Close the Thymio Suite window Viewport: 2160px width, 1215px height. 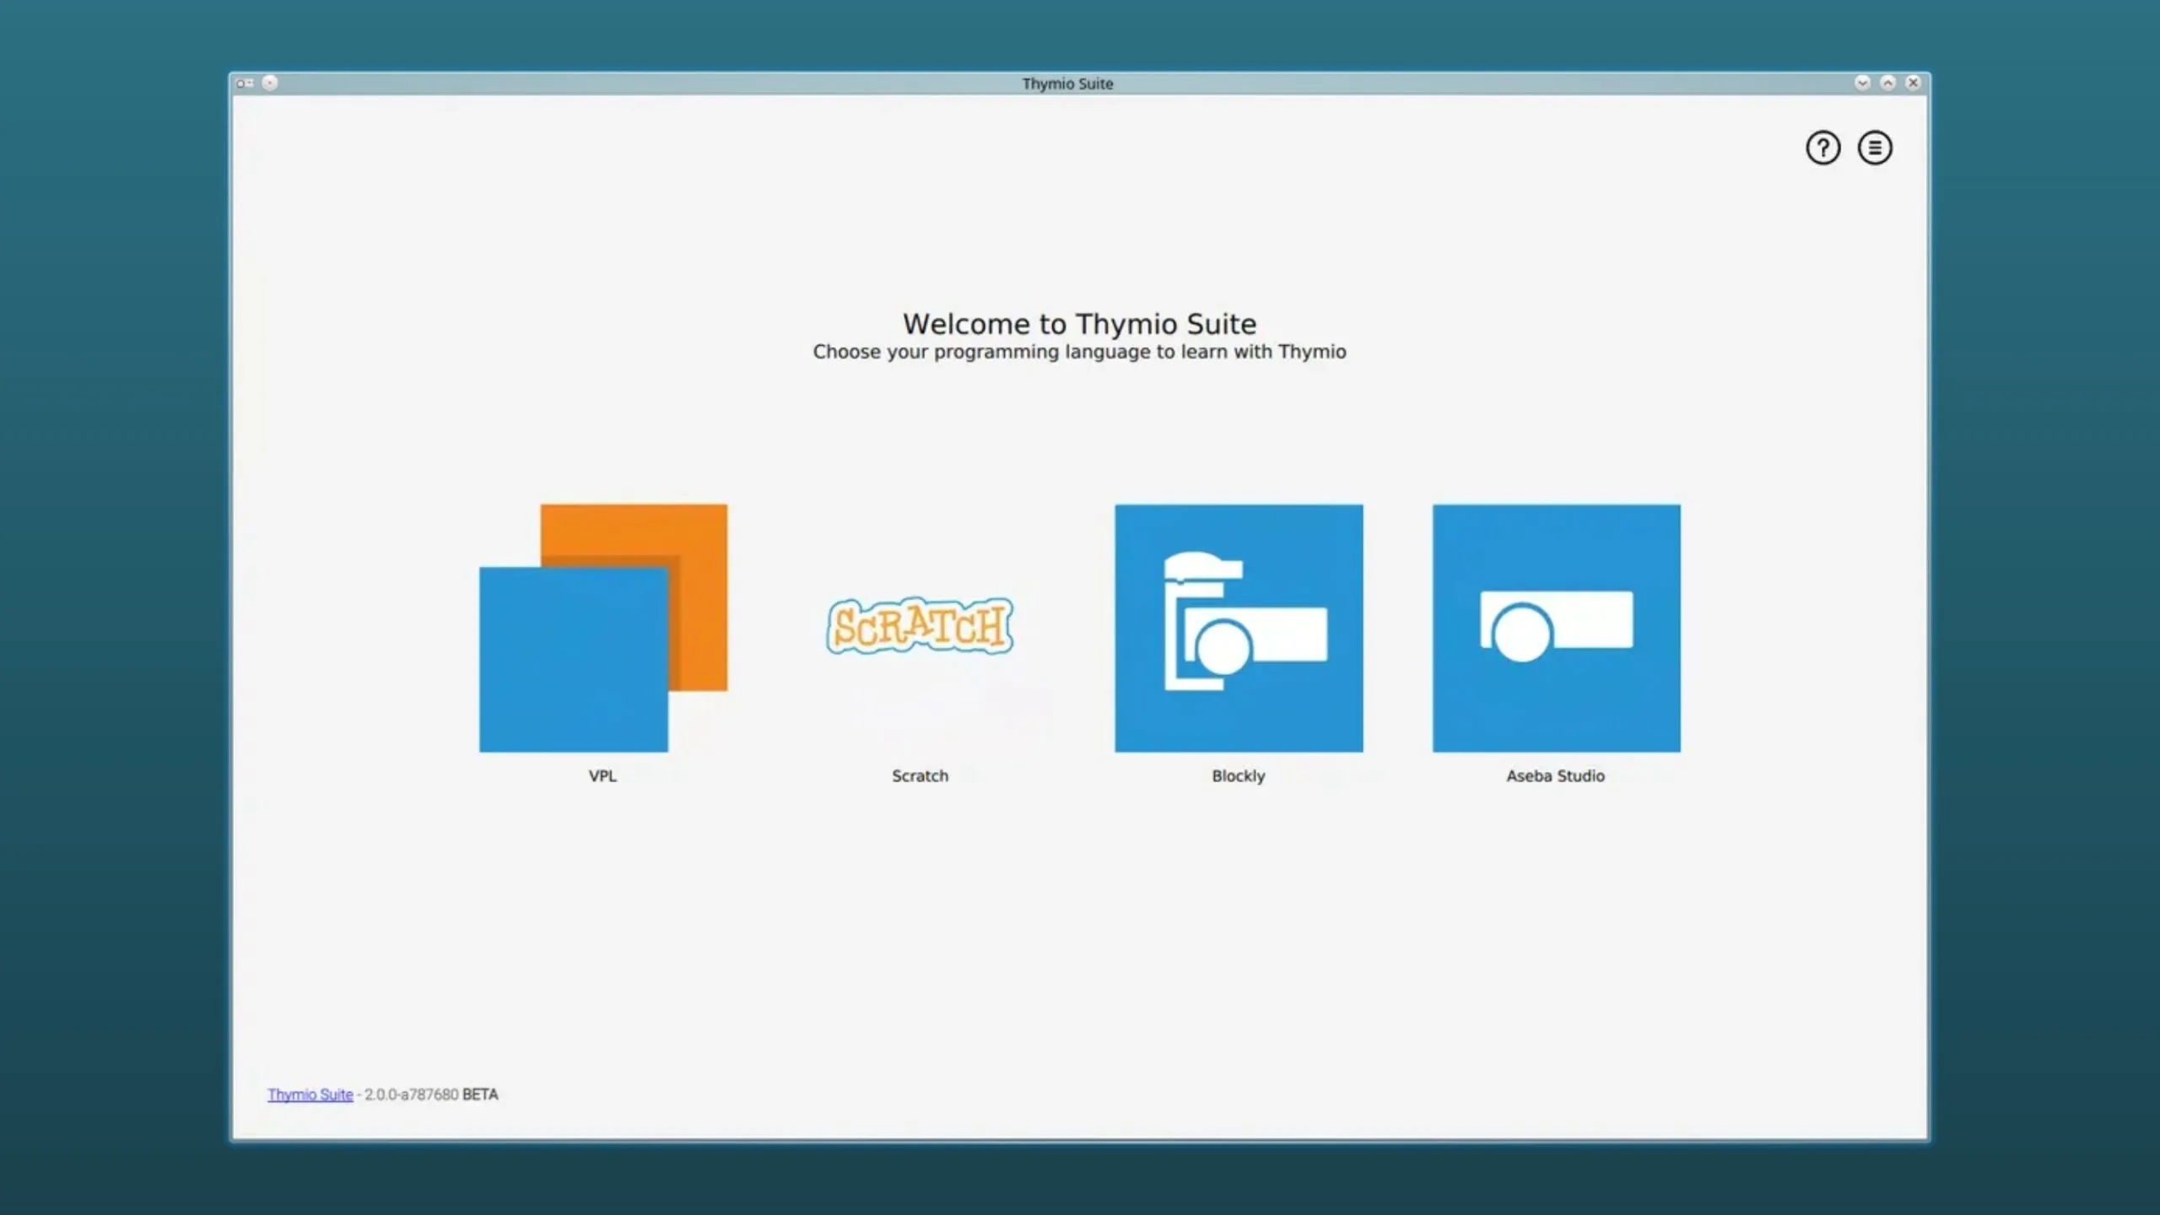pyautogui.click(x=1913, y=83)
